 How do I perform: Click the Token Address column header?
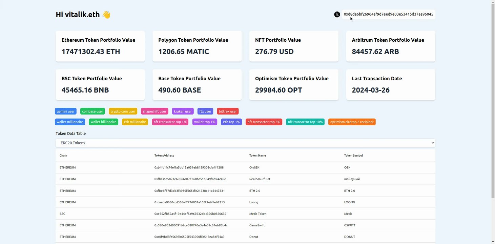tap(164, 156)
